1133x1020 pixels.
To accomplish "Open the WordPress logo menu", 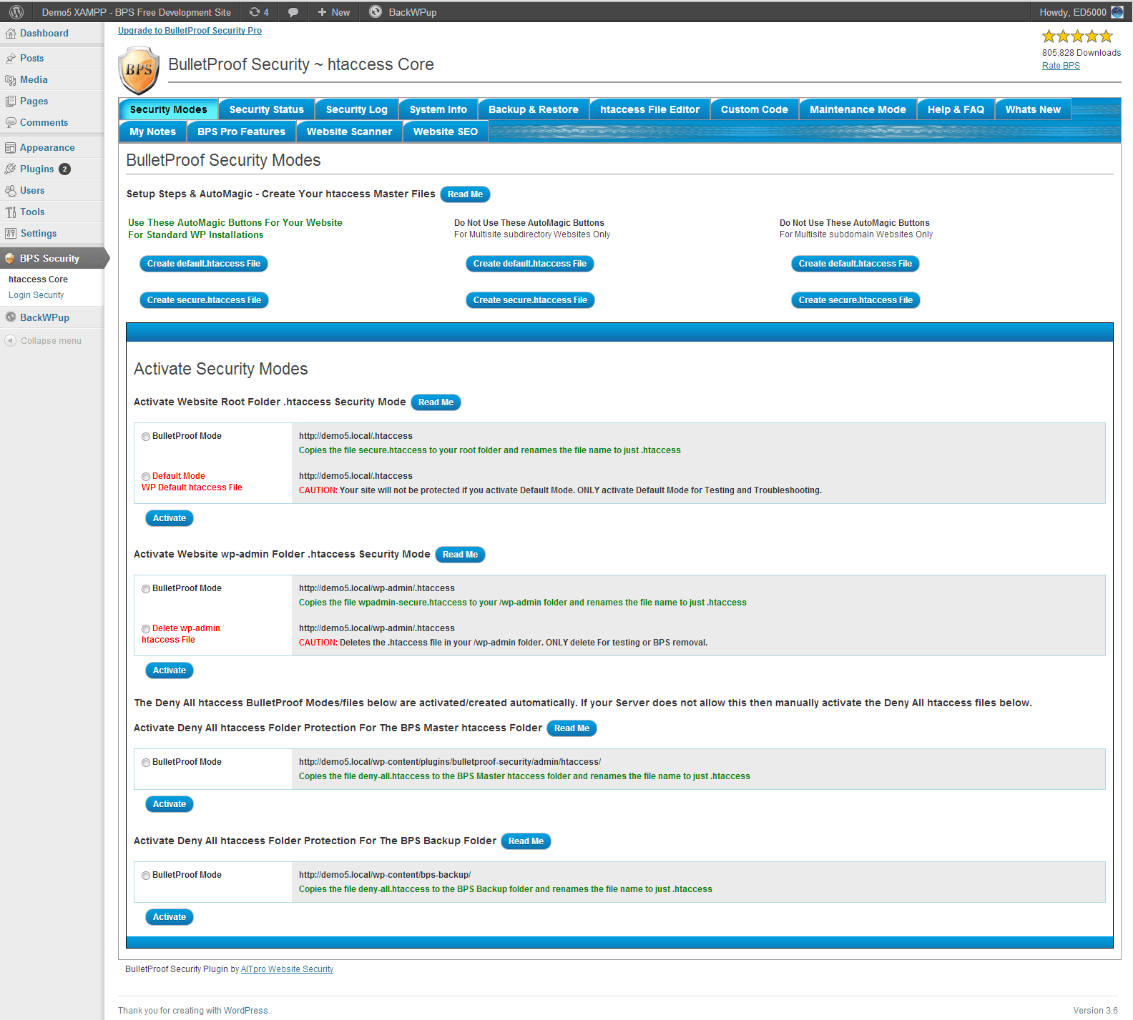I will coord(16,12).
